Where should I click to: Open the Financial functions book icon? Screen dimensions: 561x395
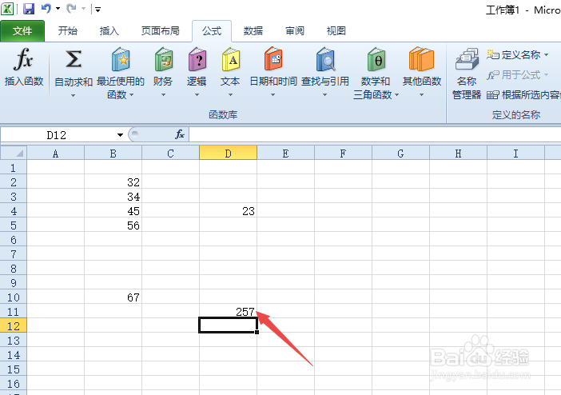point(164,58)
